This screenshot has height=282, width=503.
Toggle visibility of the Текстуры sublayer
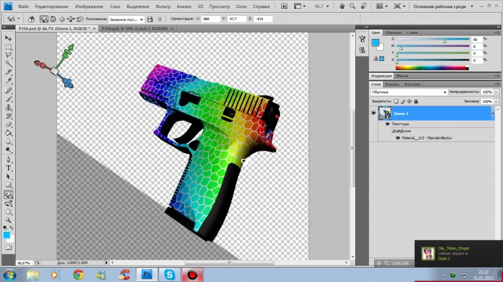click(387, 124)
